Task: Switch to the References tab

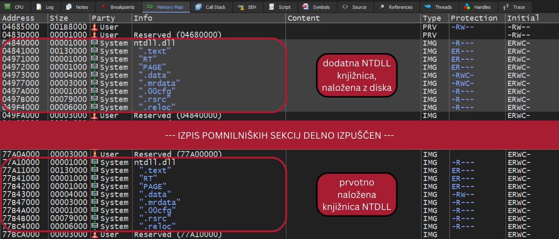Action: pos(396,7)
